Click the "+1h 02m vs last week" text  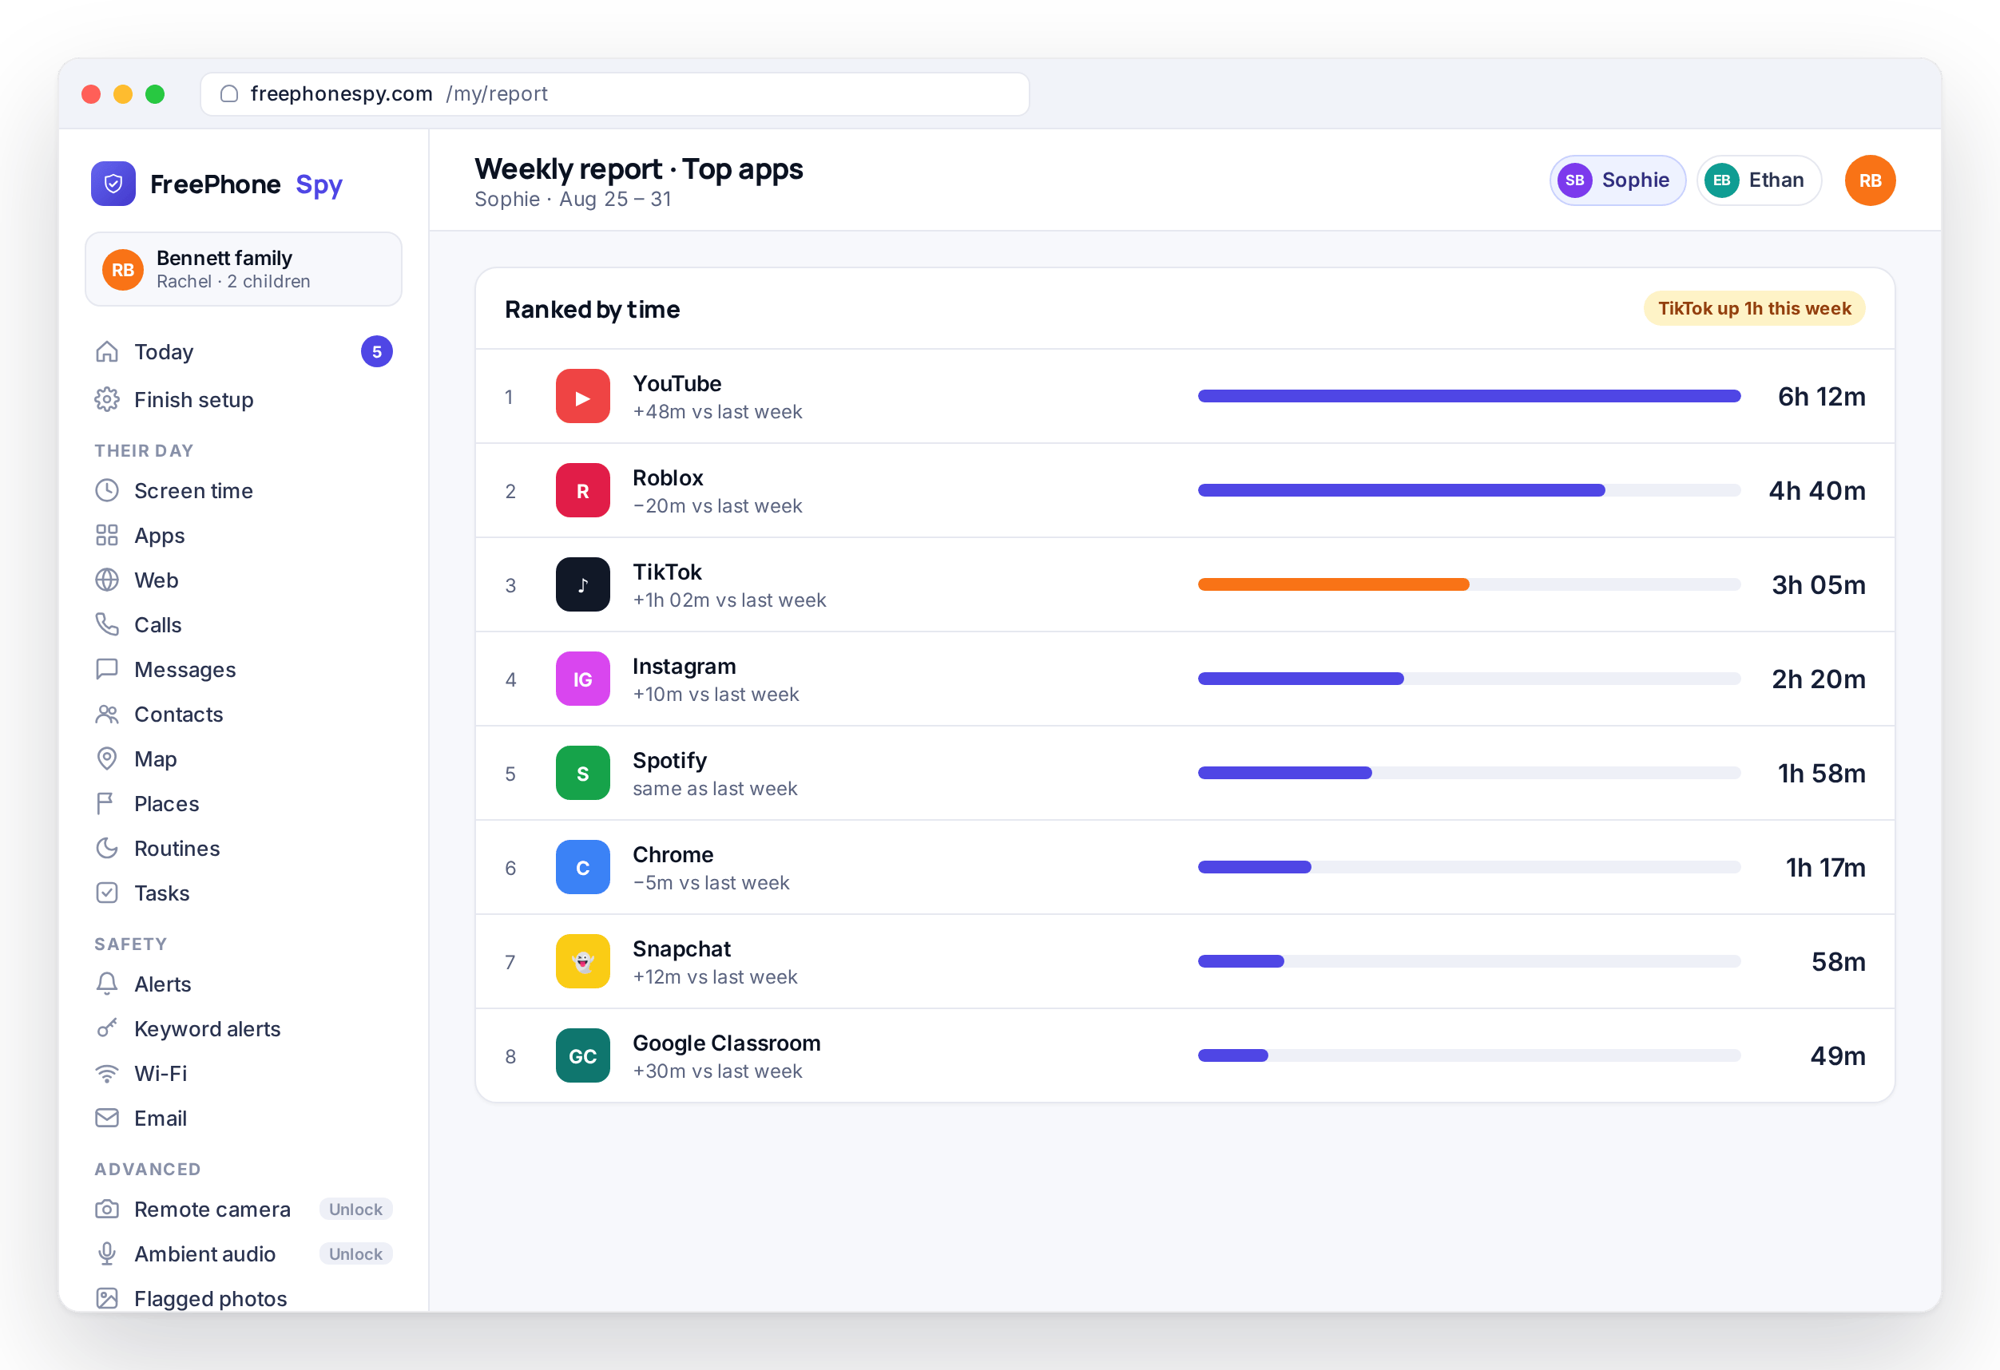tap(729, 600)
